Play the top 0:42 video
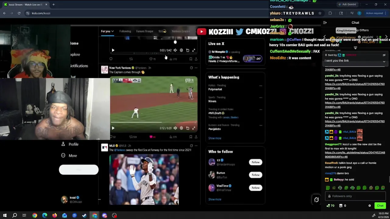The image size is (390, 219). tap(113, 50)
